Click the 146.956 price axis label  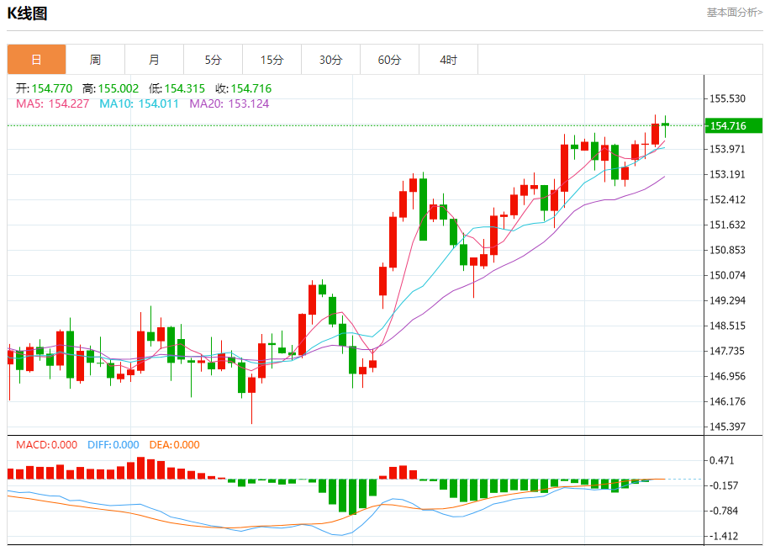[x=727, y=376]
